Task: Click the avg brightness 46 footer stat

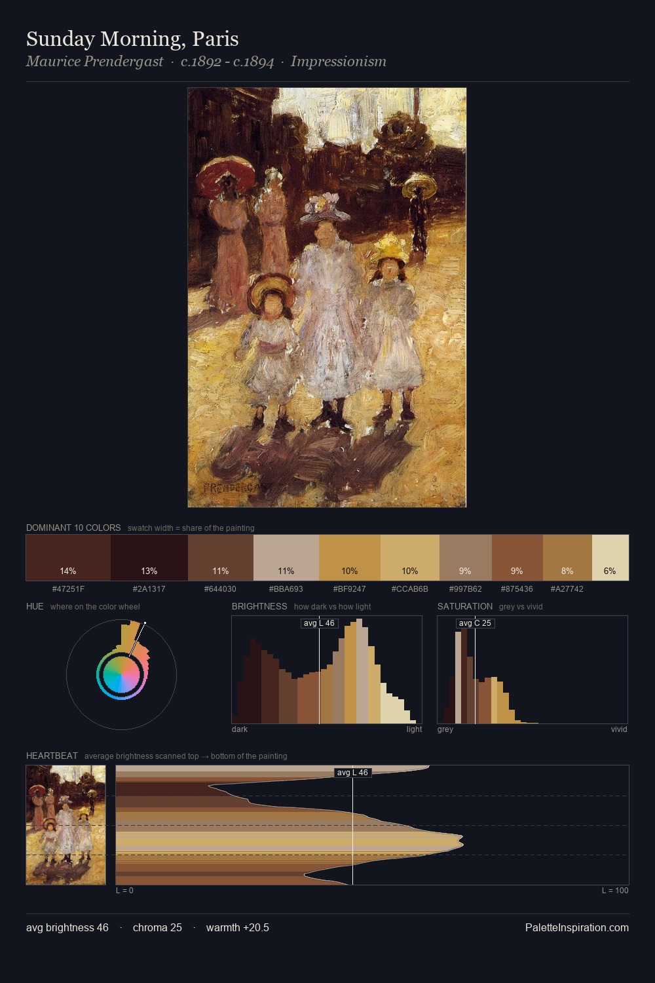Action: pyautogui.click(x=67, y=928)
